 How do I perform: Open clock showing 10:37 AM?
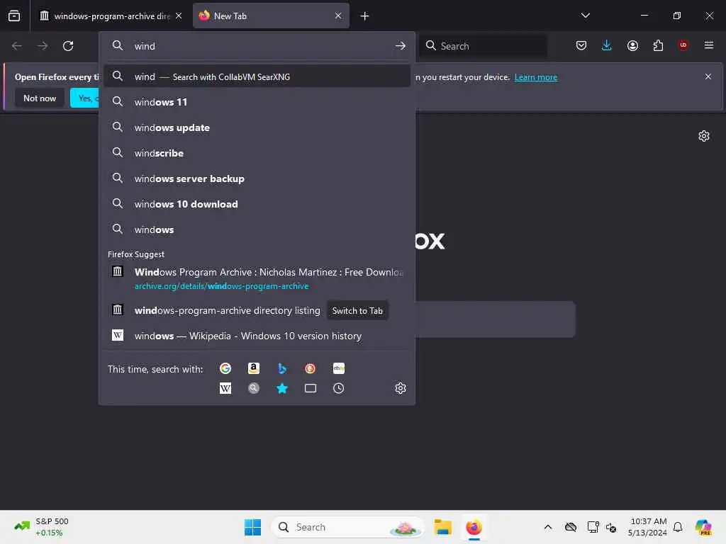647,527
